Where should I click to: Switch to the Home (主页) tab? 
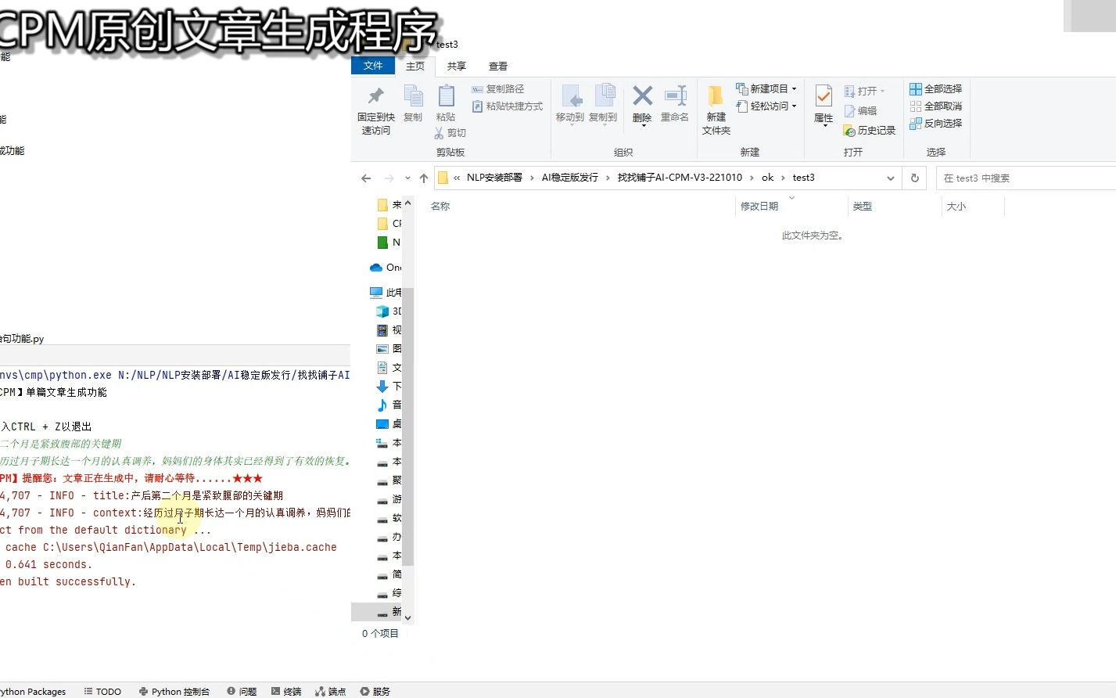coord(415,67)
